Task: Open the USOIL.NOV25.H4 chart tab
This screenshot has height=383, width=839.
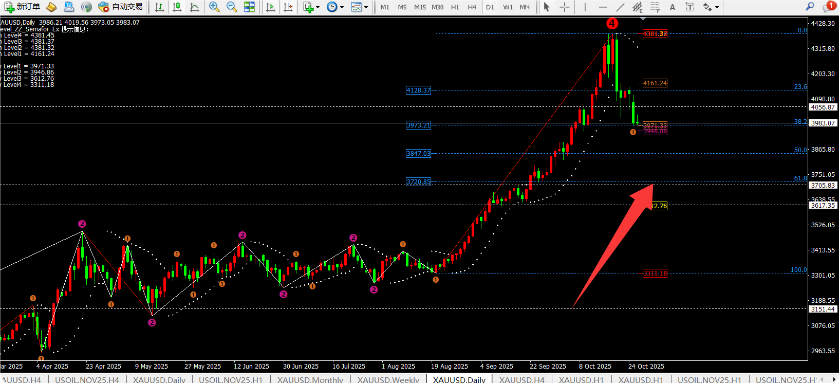Action: tap(87, 379)
